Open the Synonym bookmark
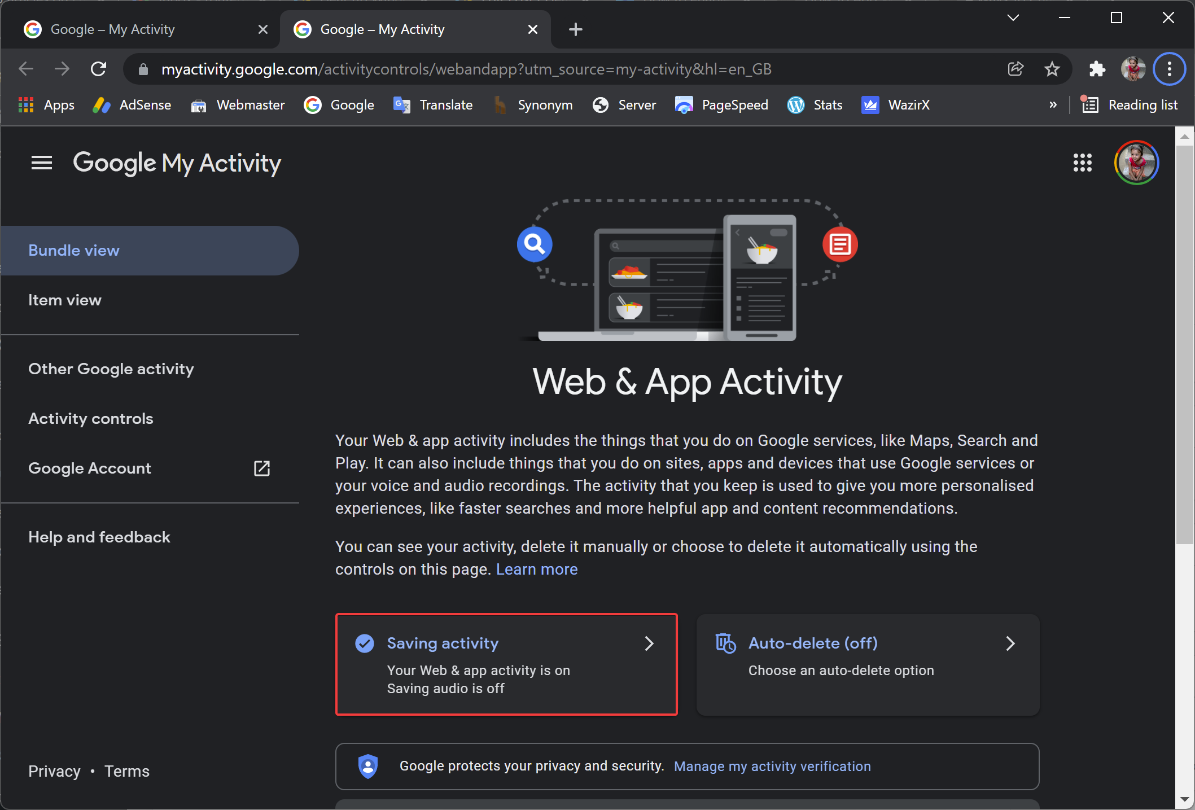The height and width of the screenshot is (810, 1195). coord(532,105)
